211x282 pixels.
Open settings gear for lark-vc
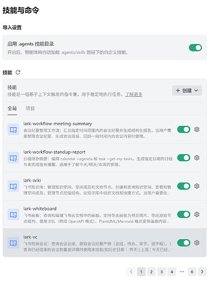tap(197, 243)
